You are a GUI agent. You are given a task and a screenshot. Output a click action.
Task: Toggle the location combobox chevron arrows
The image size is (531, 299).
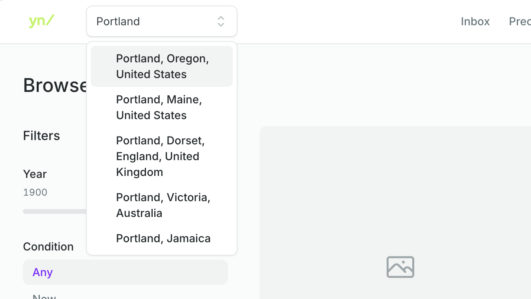221,21
